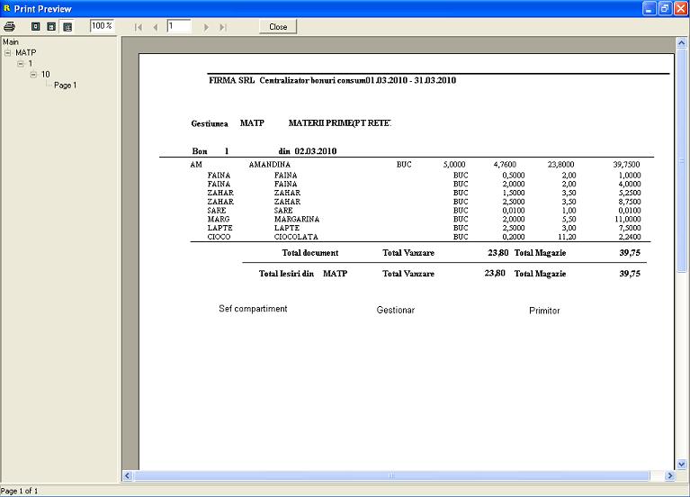The height and width of the screenshot is (497, 690).
Task: Click the vertical scrollbar up arrow
Action: tap(681, 42)
